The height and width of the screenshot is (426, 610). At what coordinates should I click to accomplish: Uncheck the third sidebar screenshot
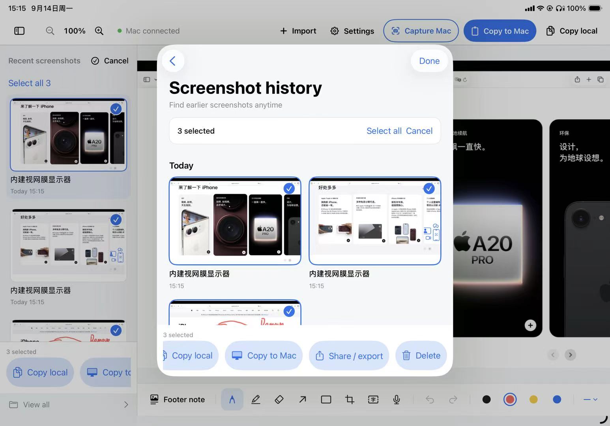[x=116, y=330]
